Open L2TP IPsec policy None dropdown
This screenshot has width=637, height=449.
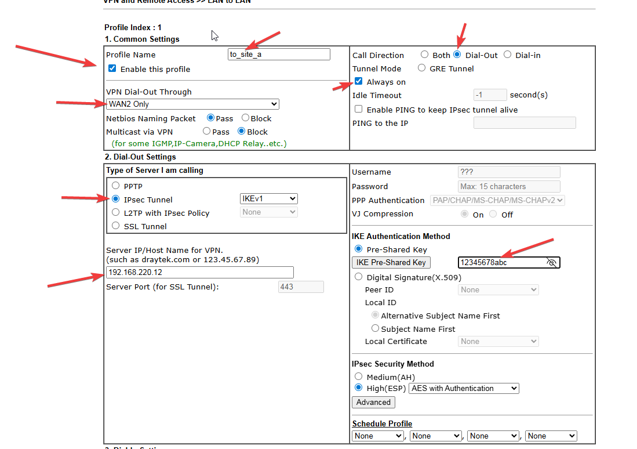coord(268,212)
